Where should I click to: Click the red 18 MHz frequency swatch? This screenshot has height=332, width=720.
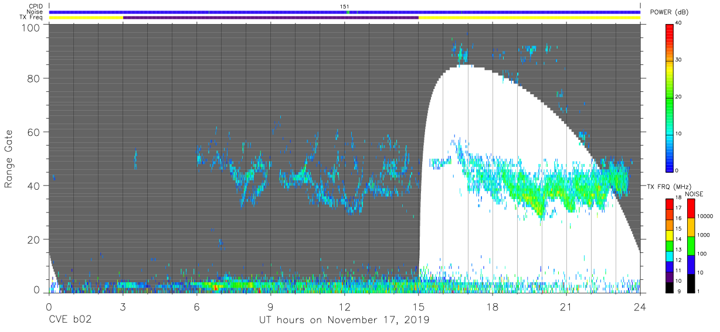point(669,204)
